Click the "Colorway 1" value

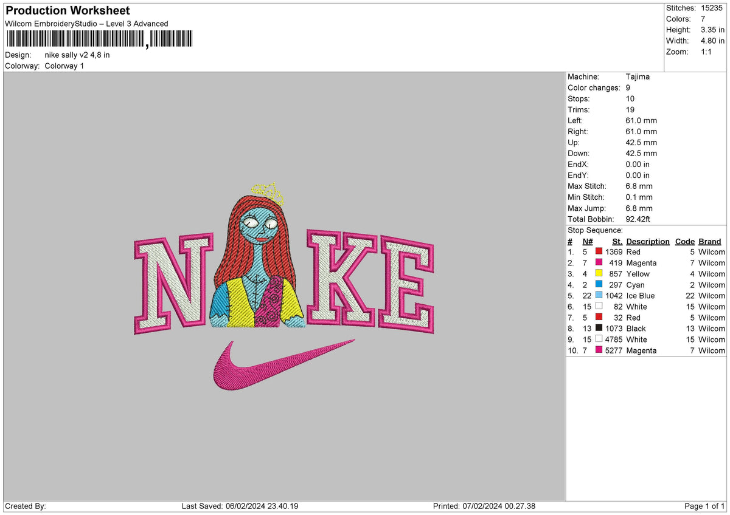(x=64, y=66)
